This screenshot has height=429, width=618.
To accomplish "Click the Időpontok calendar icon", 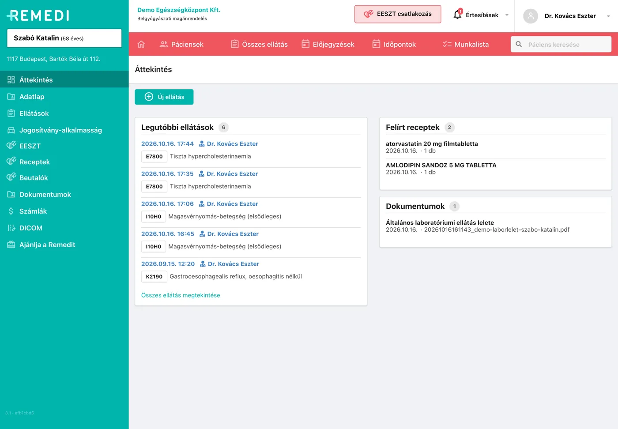I will click(x=376, y=44).
